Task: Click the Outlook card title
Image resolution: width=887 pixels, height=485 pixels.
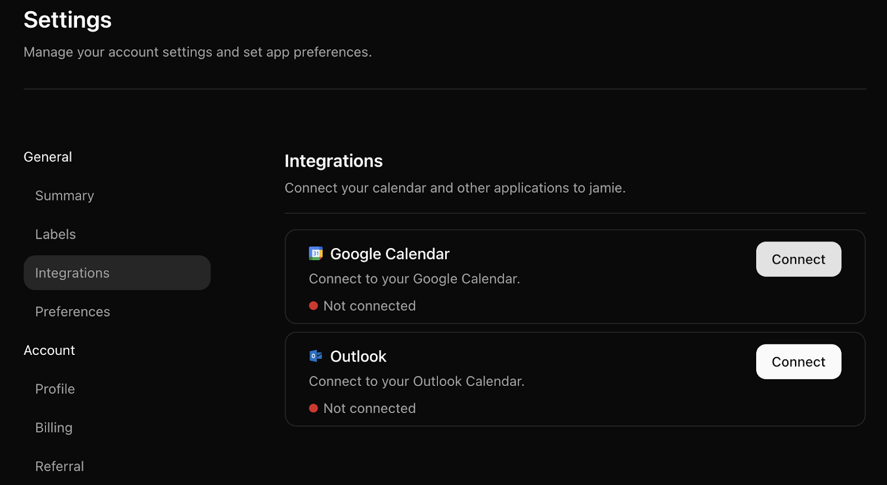Action: tap(358, 357)
